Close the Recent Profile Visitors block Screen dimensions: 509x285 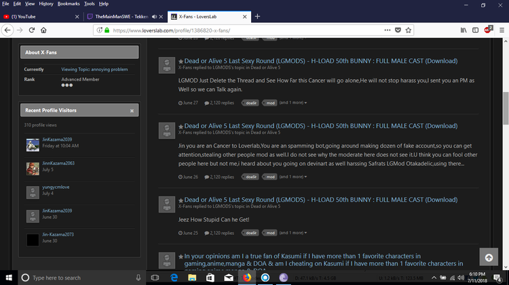click(x=132, y=111)
